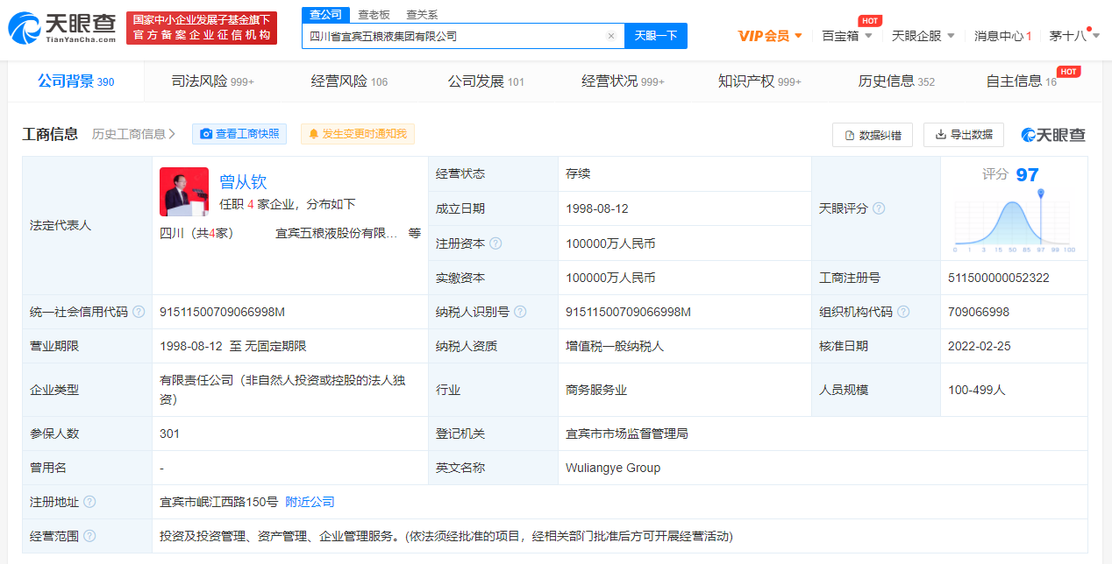Click the 导出数据 button
This screenshot has width=1112, height=564.
[x=963, y=135]
